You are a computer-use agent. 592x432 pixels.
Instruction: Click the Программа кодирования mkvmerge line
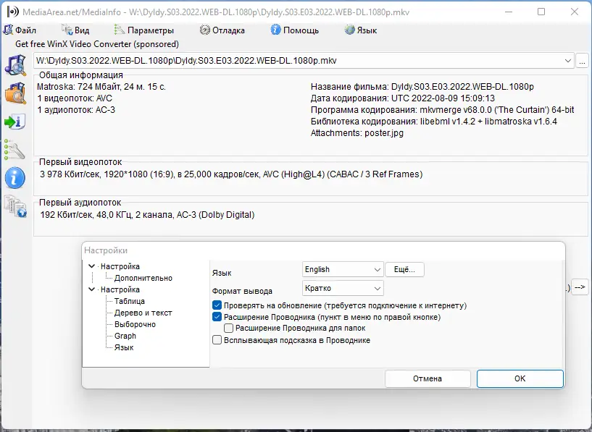[x=442, y=110]
